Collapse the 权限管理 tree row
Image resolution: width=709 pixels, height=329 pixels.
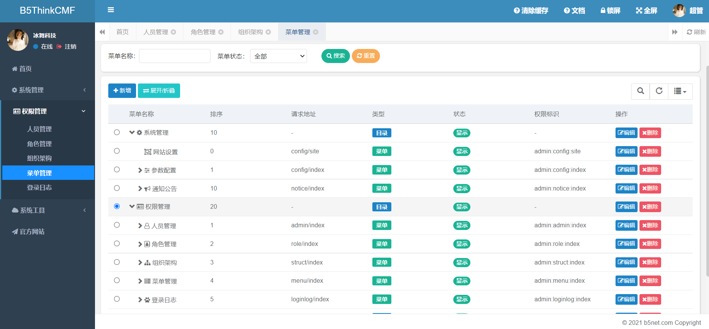(x=132, y=206)
